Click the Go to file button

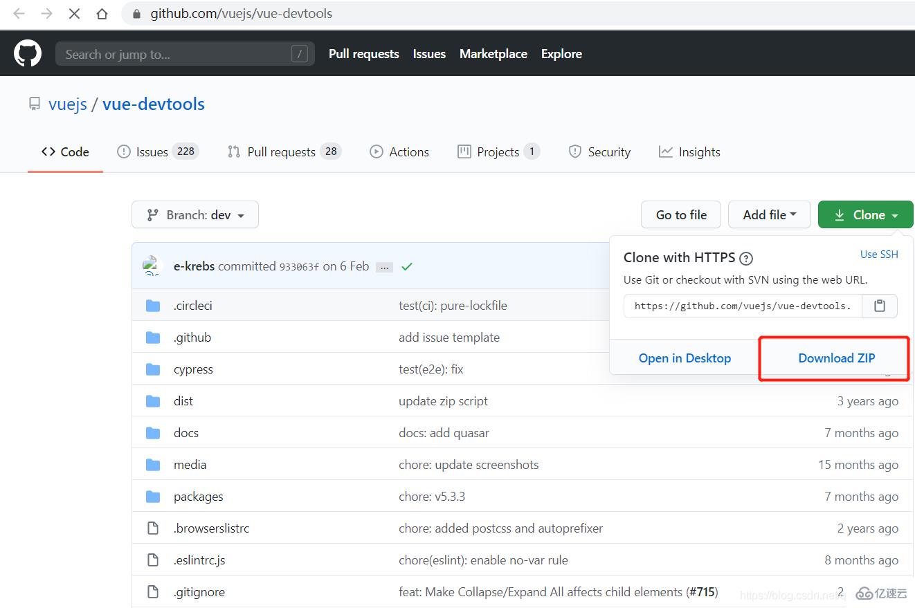click(x=681, y=214)
